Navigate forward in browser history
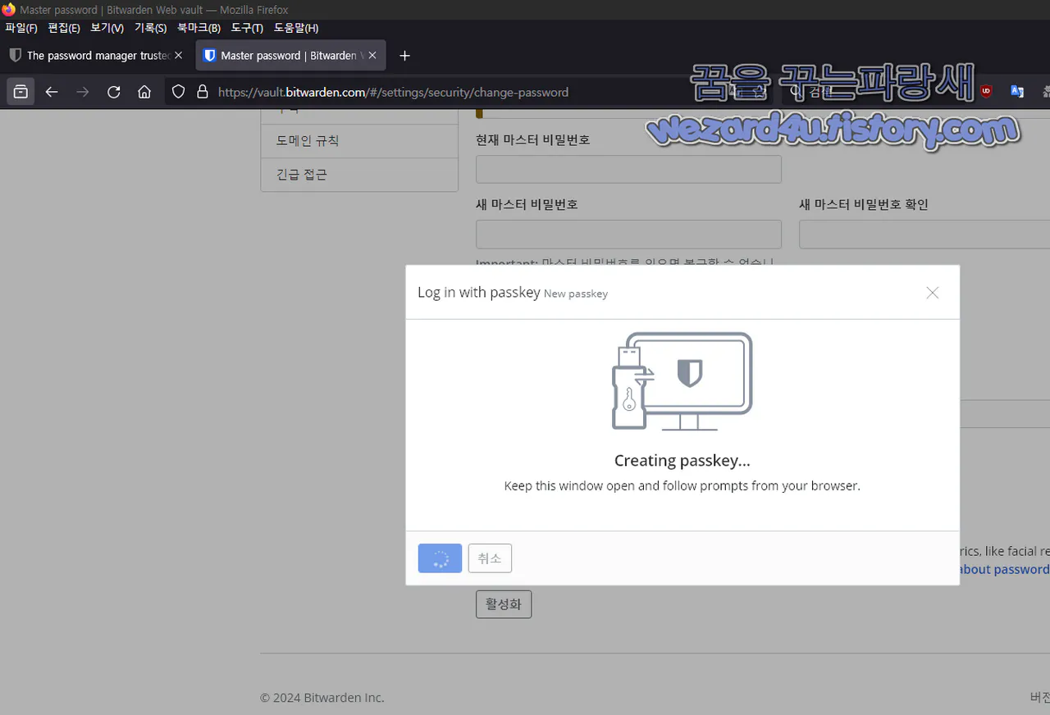 point(82,92)
